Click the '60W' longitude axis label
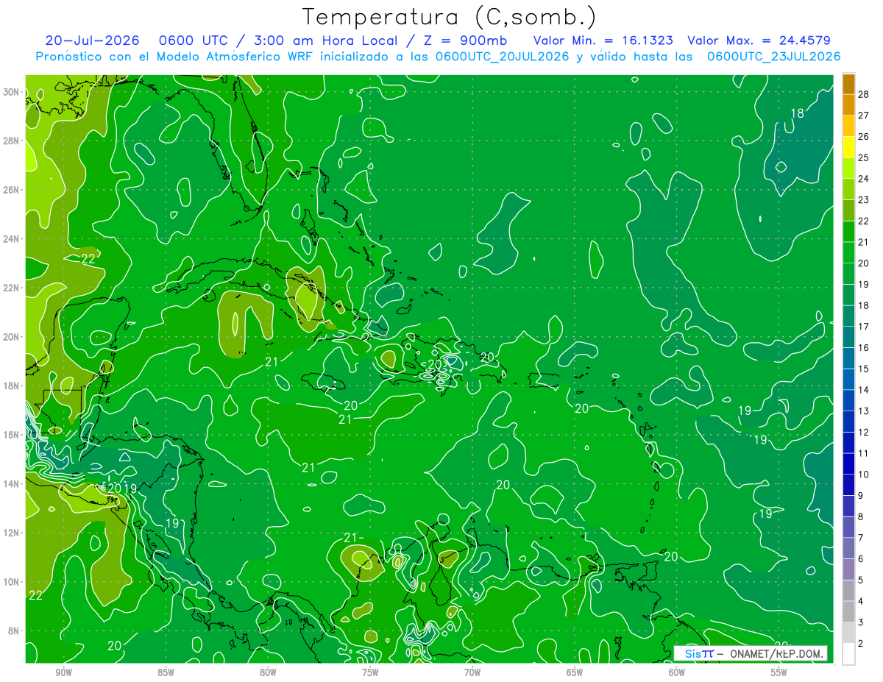This screenshot has width=883, height=682. [x=677, y=672]
